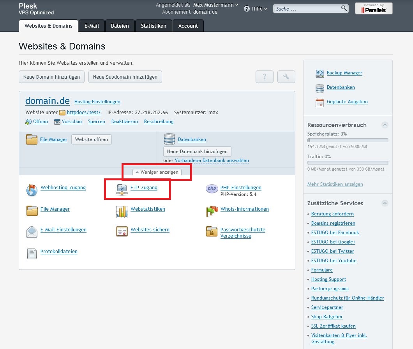This screenshot has width=413, height=349.
Task: Switch to the Statistiken tab
Action: (154, 26)
